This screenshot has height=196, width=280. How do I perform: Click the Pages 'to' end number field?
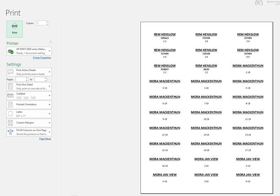pos(40,79)
